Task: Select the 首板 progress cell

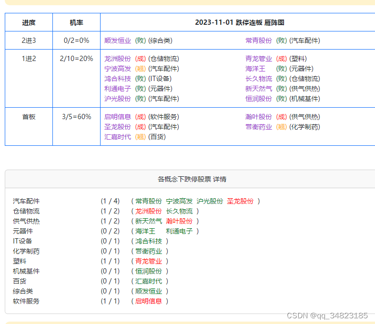Action: pyautogui.click(x=29, y=126)
